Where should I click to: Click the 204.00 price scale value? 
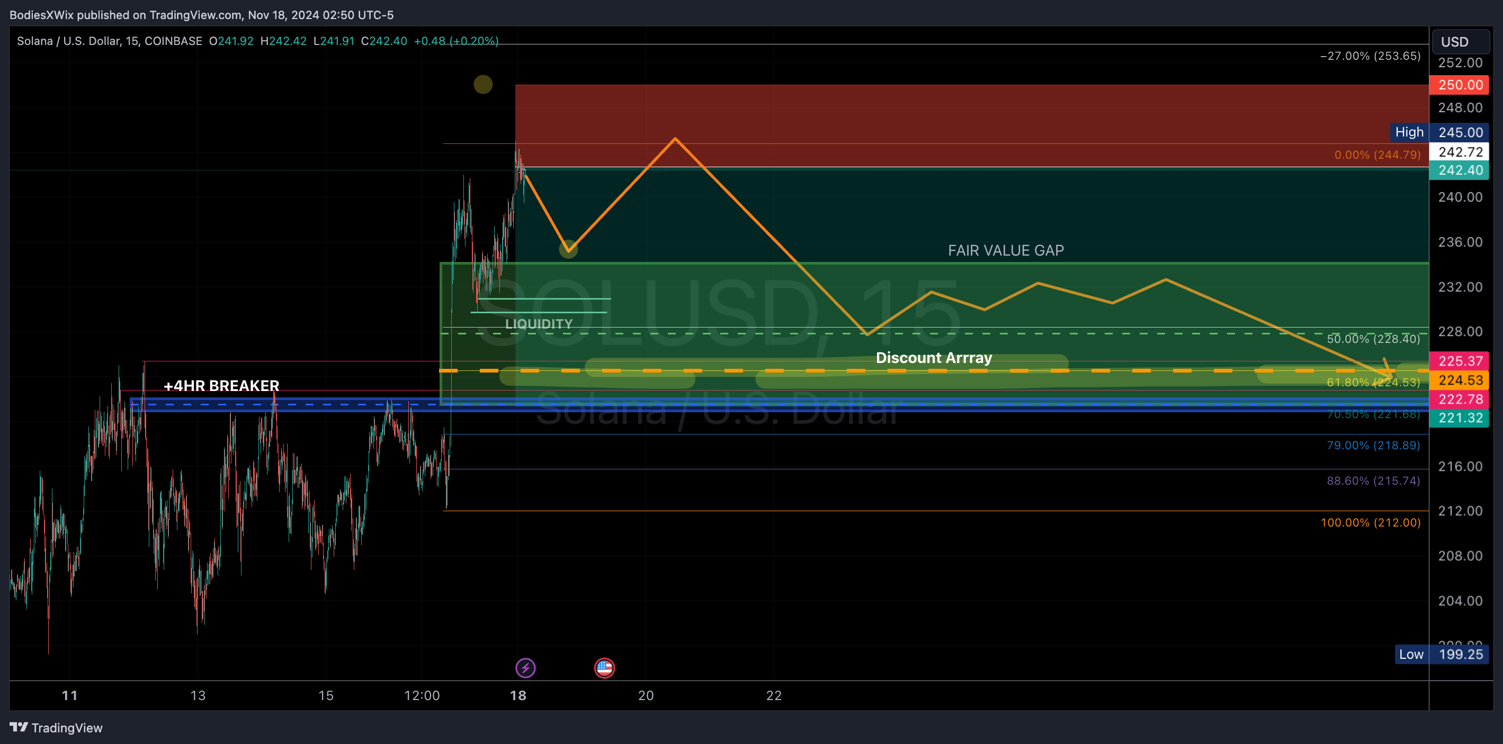tap(1460, 600)
